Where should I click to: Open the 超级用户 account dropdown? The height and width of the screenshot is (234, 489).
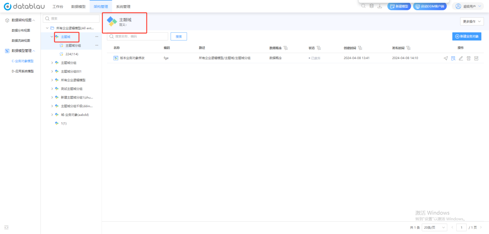469,6
